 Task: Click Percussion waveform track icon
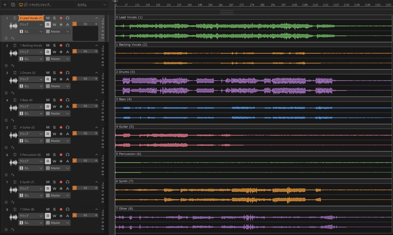click(13, 163)
